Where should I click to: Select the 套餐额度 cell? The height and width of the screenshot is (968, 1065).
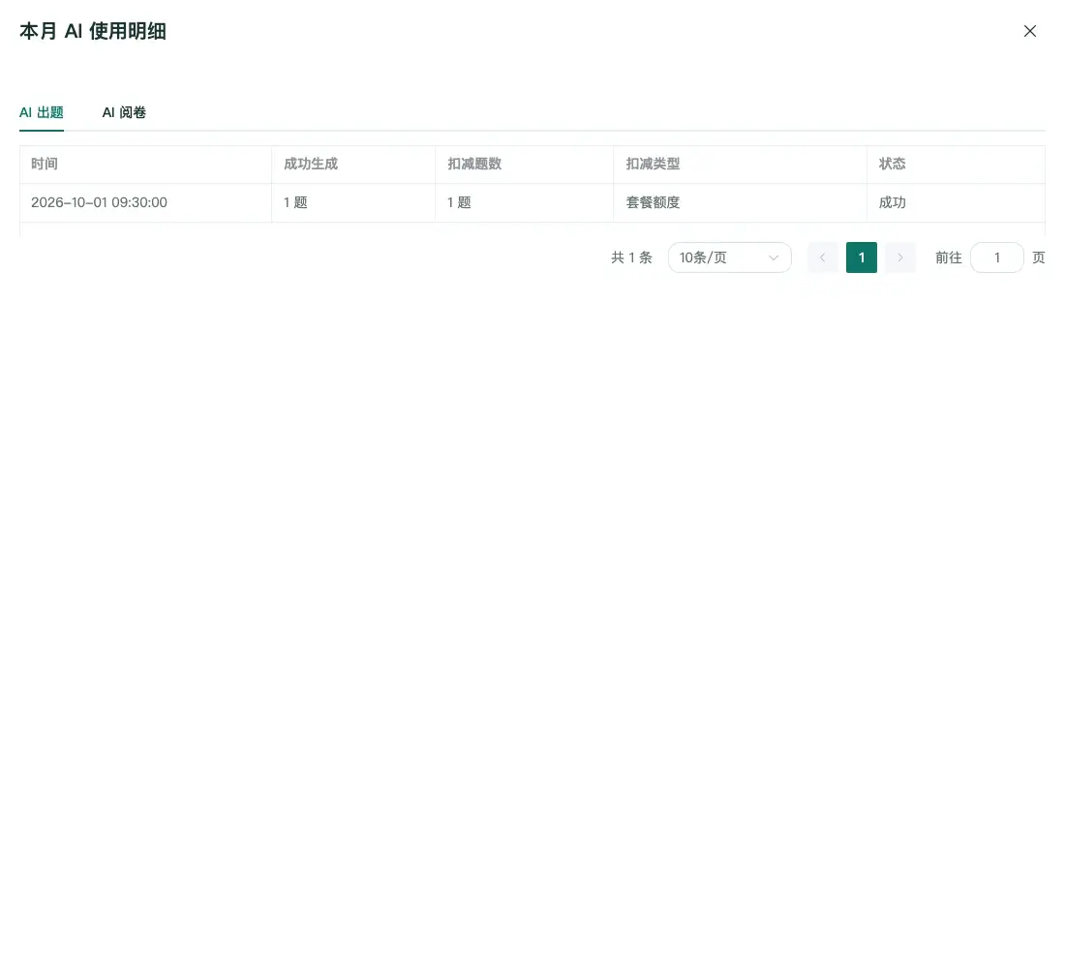(x=741, y=202)
